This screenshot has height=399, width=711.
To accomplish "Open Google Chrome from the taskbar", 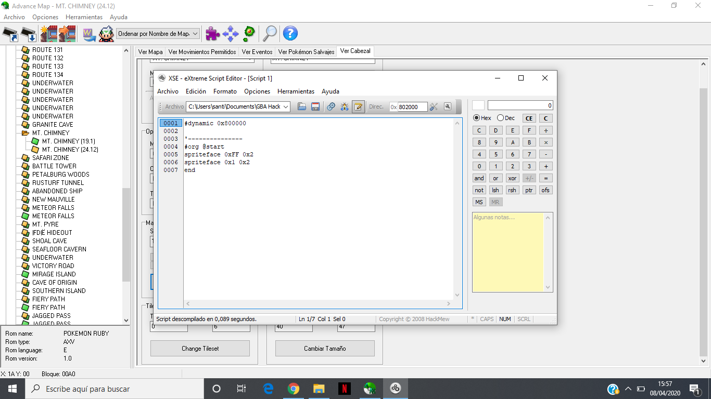I will [x=294, y=389].
